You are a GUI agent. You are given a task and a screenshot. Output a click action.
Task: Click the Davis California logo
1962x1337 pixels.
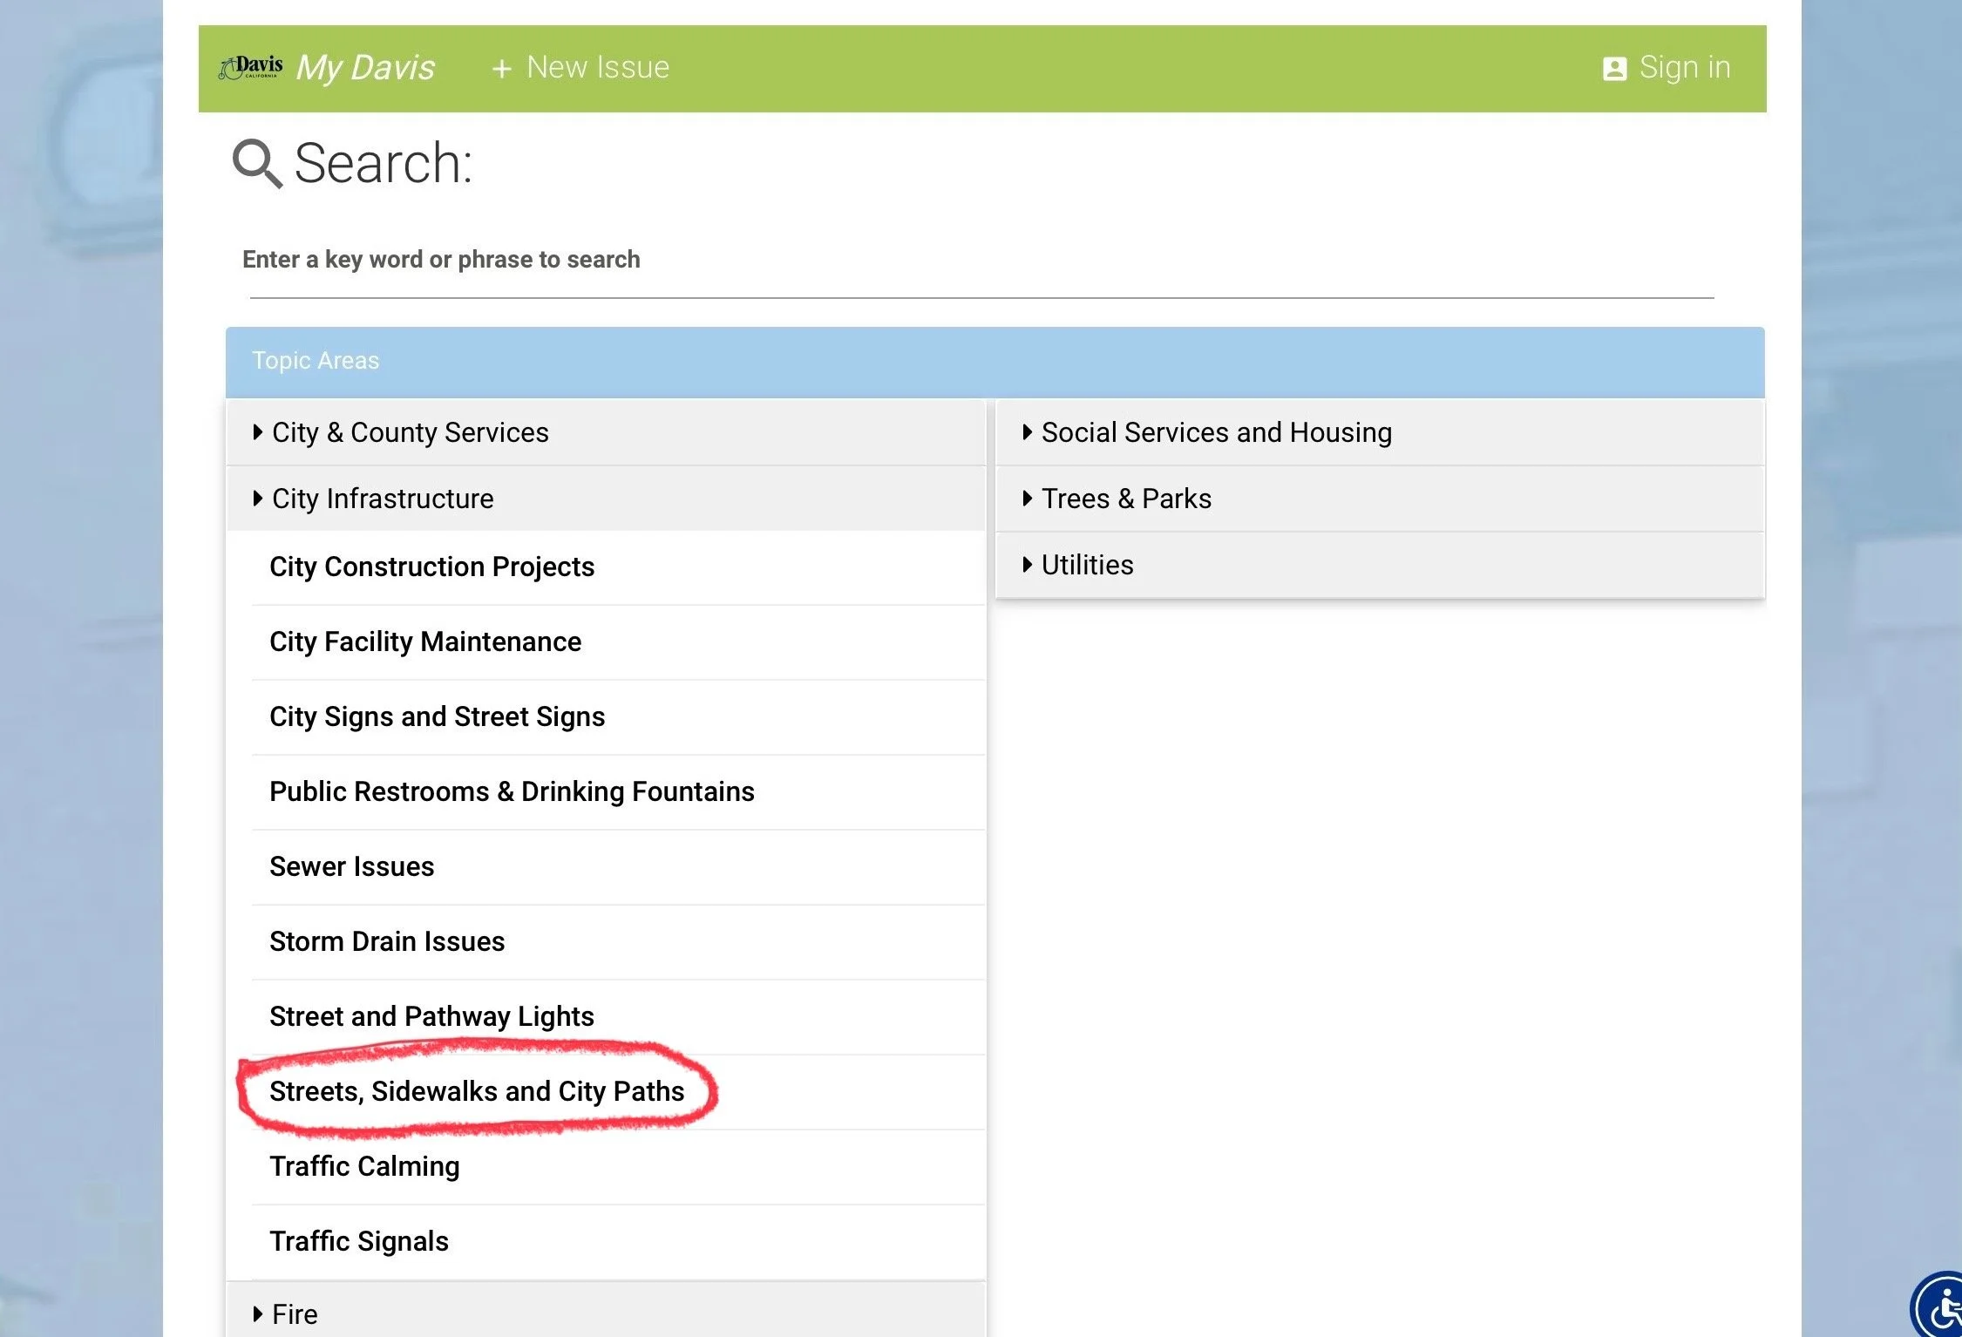click(x=251, y=67)
